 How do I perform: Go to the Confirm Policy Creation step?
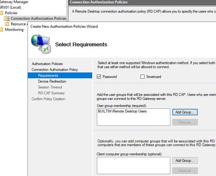click(x=48, y=99)
